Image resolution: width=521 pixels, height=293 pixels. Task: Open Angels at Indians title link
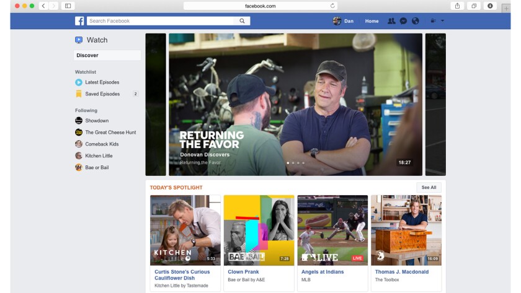tap(323, 272)
